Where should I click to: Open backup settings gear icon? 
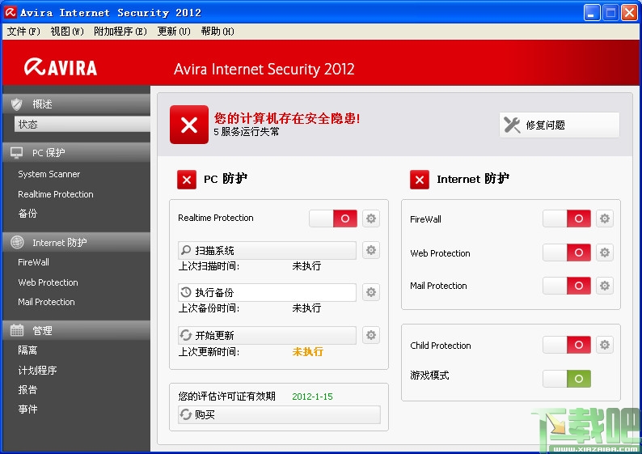point(371,292)
